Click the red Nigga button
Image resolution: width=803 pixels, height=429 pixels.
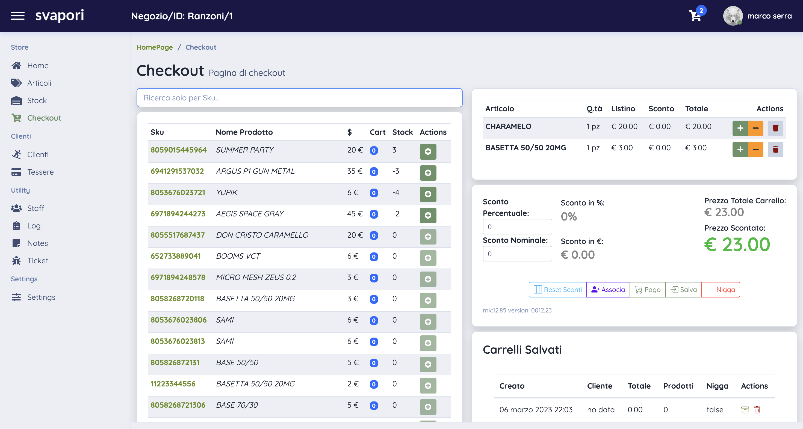pos(721,290)
